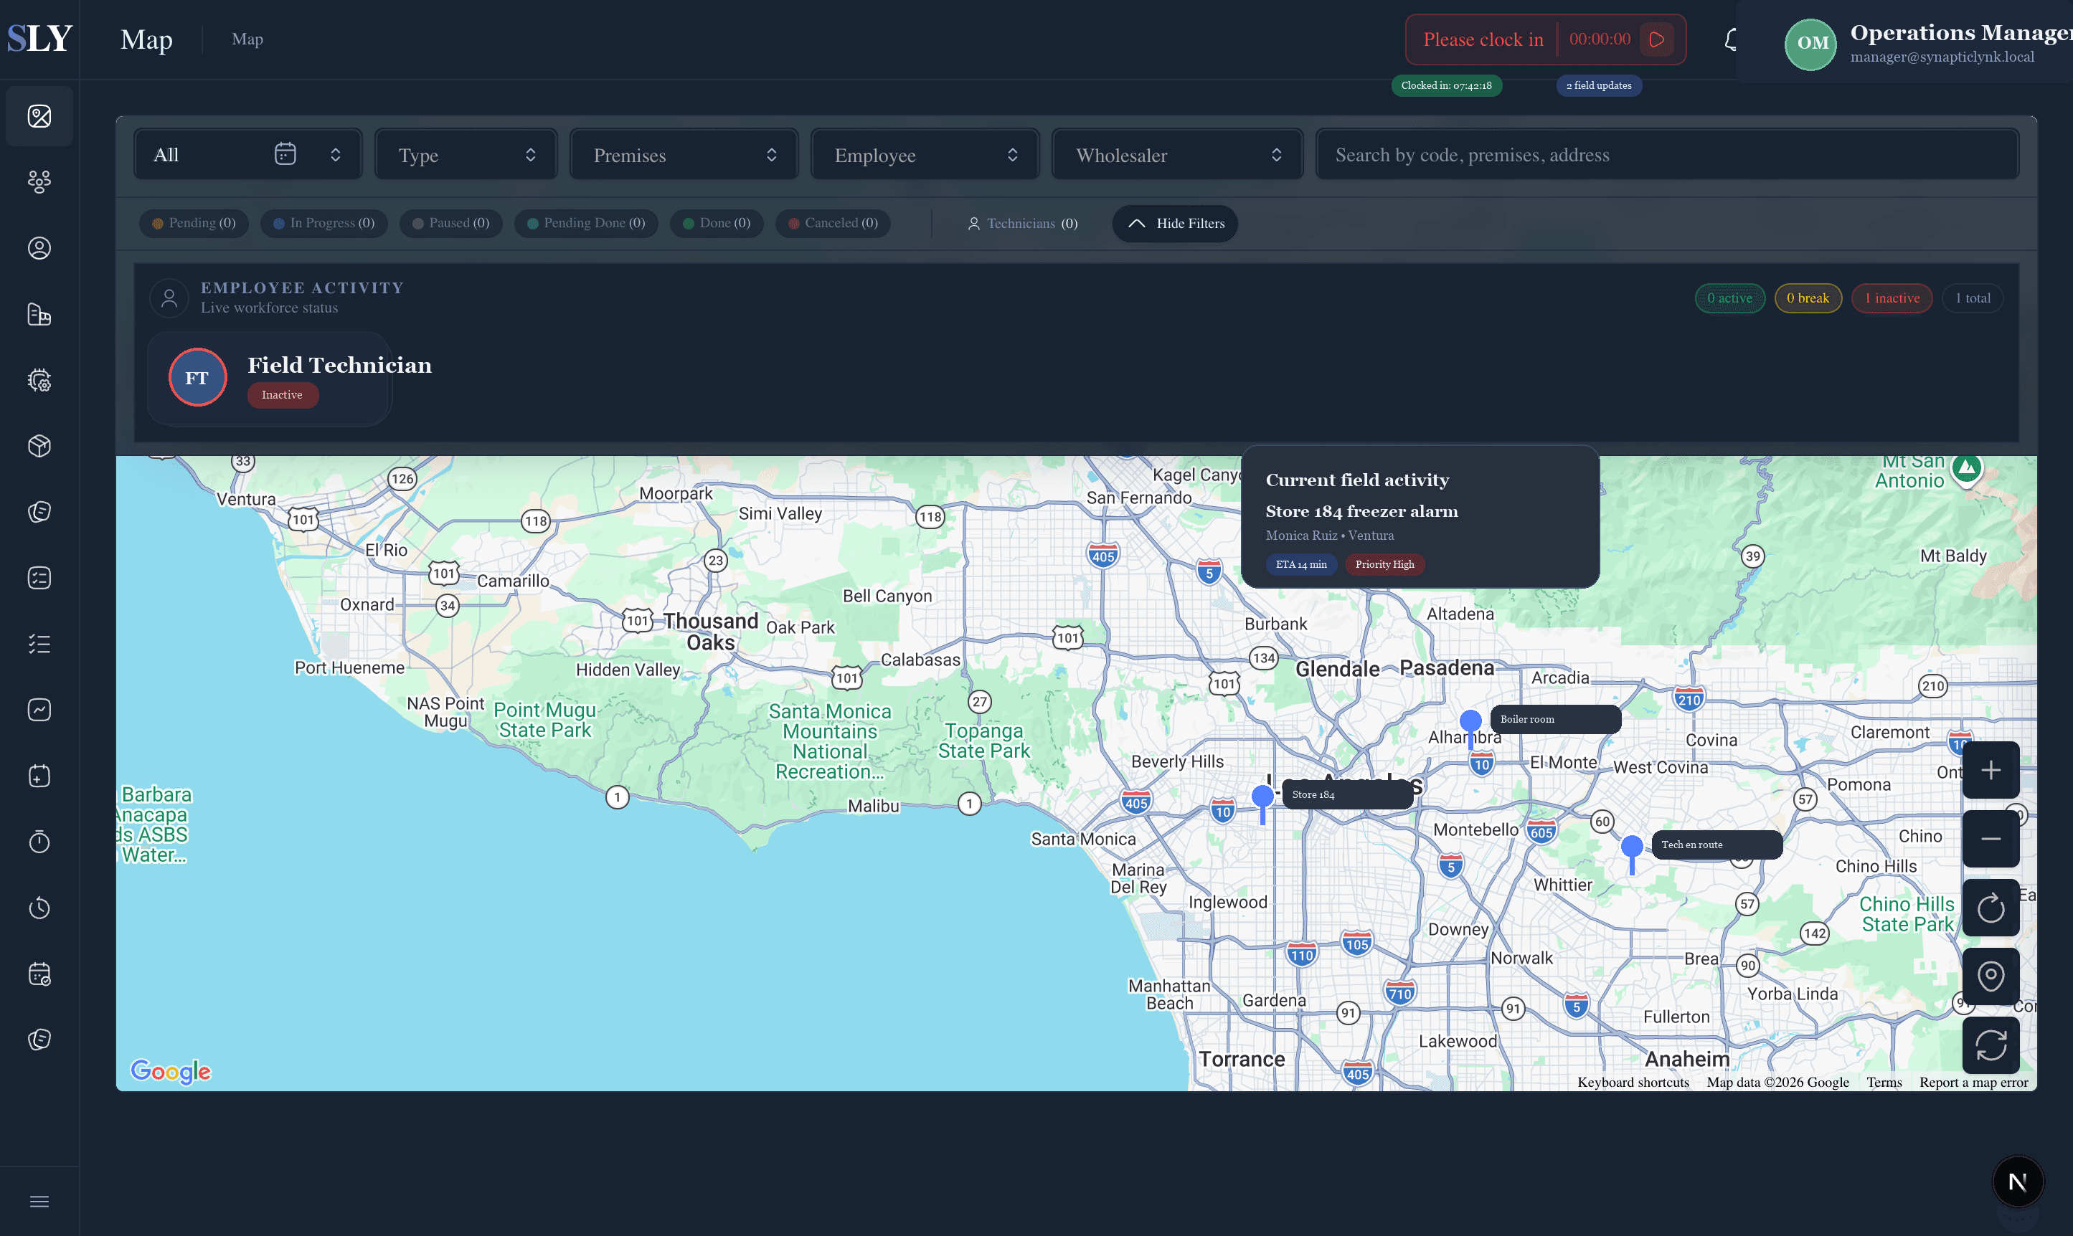The image size is (2073, 1236).
Task: Select the Premises building icon in sidebar
Action: [x=39, y=315]
